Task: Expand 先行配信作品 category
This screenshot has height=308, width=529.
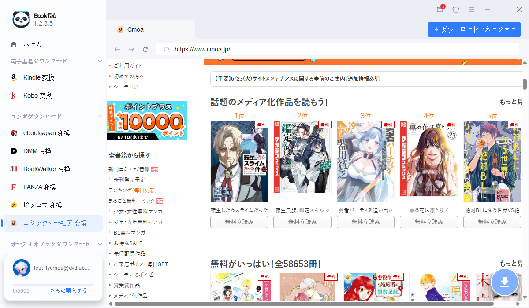Action: (110, 253)
